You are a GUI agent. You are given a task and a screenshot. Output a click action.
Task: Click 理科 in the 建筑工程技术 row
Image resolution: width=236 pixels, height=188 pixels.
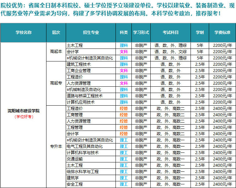click(x=124, y=64)
